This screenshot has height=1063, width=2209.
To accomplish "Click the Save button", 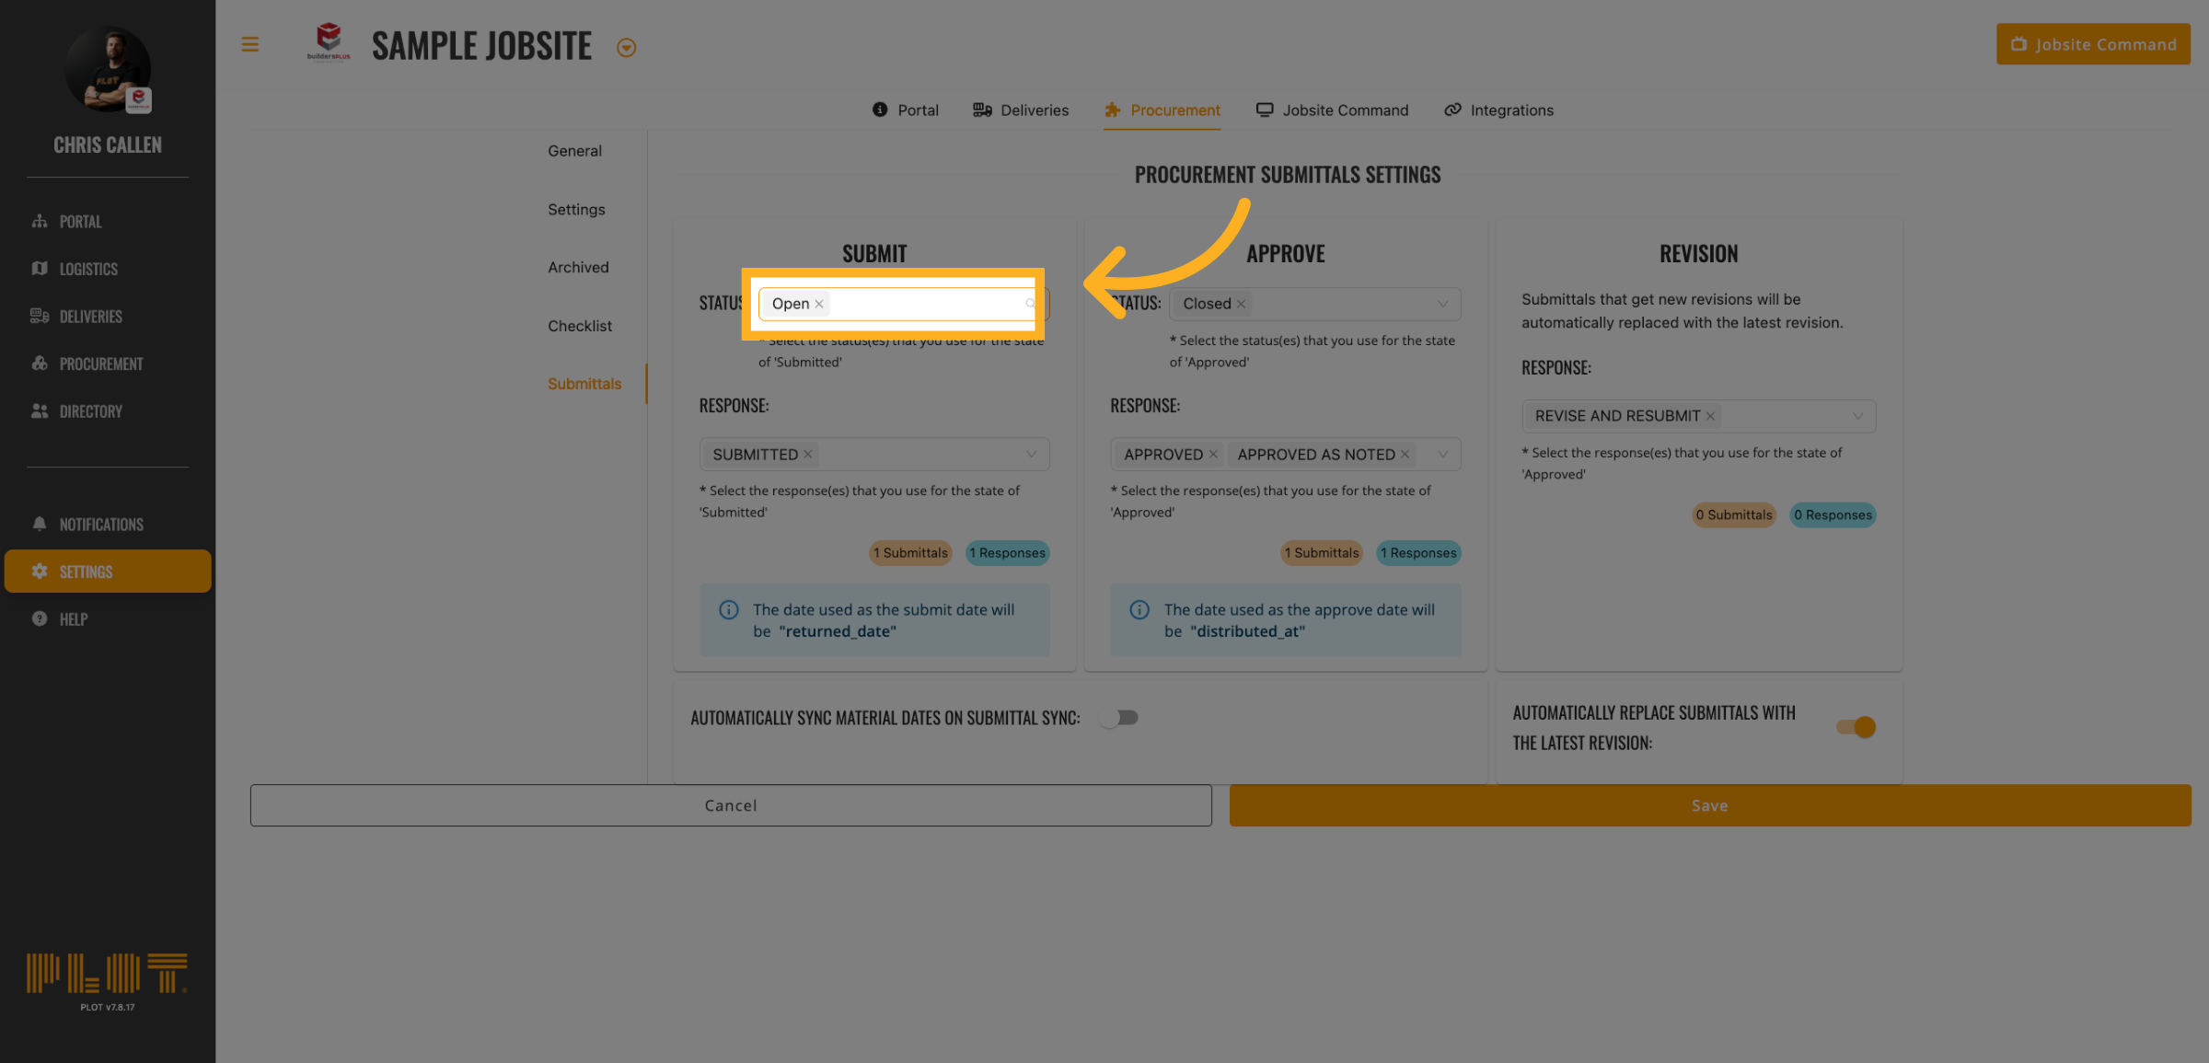I will click(1709, 805).
